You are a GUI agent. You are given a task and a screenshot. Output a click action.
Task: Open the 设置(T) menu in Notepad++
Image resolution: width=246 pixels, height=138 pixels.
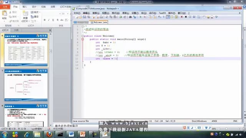[135, 13]
